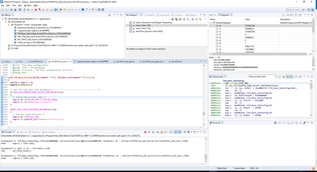This screenshot has height=172, width=317.
Task: Click Link with Debug View icon in Breakpoints
Action: point(200,19)
